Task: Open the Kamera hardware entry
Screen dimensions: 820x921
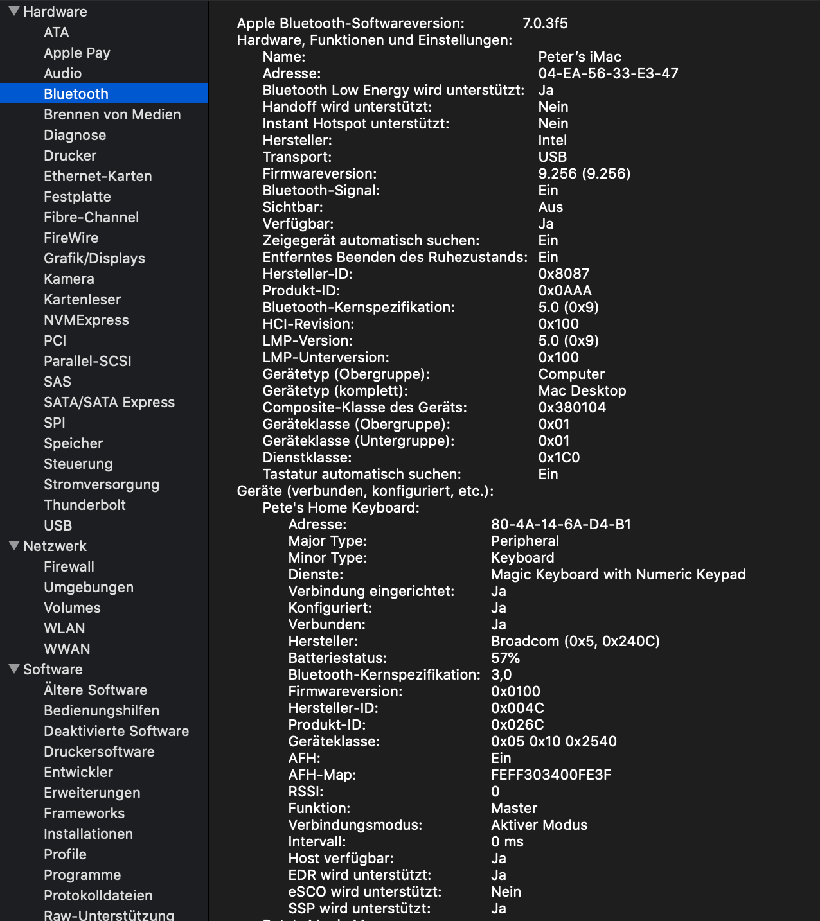Action: coord(69,279)
